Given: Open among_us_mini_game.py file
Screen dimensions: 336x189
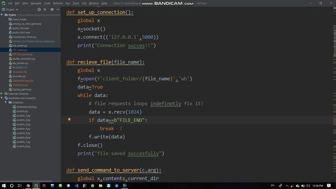Looking at the screenshot, I should 27,24.
